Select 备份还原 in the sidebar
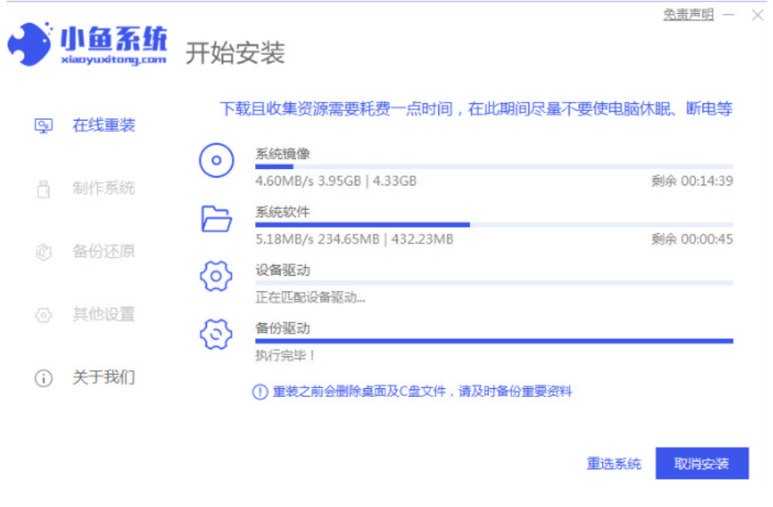Viewport: 773px width, 507px height. [x=103, y=252]
